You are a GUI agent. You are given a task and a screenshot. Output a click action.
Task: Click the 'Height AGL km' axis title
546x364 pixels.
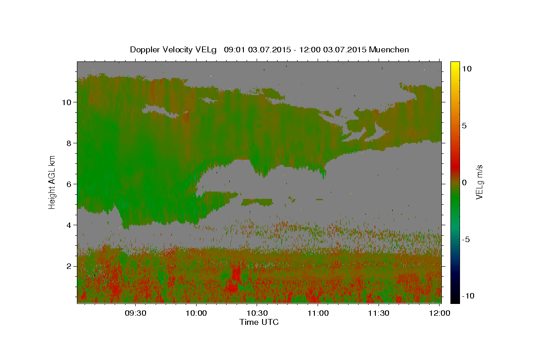tap(52, 182)
